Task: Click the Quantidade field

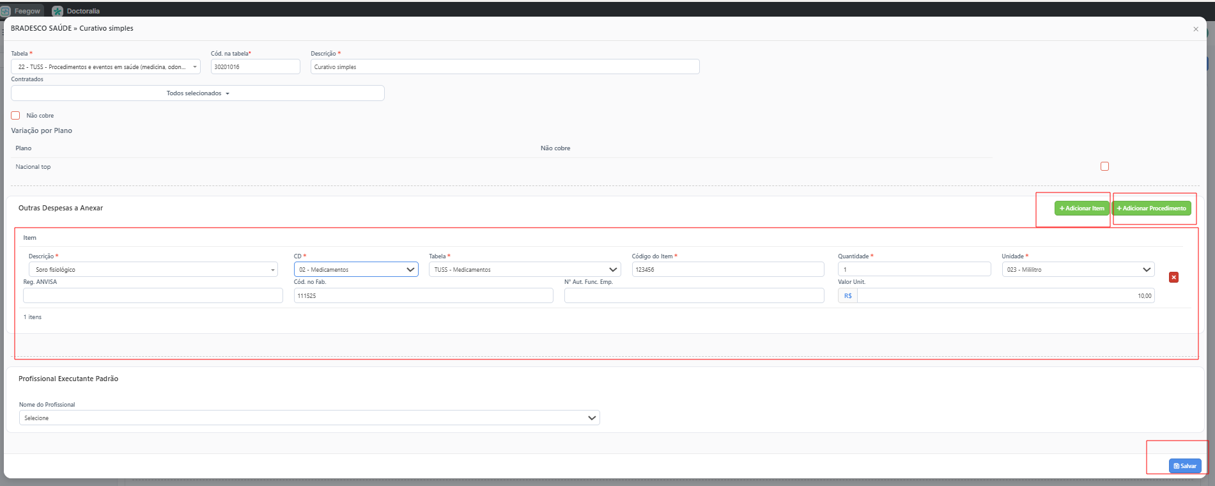Action: point(915,269)
